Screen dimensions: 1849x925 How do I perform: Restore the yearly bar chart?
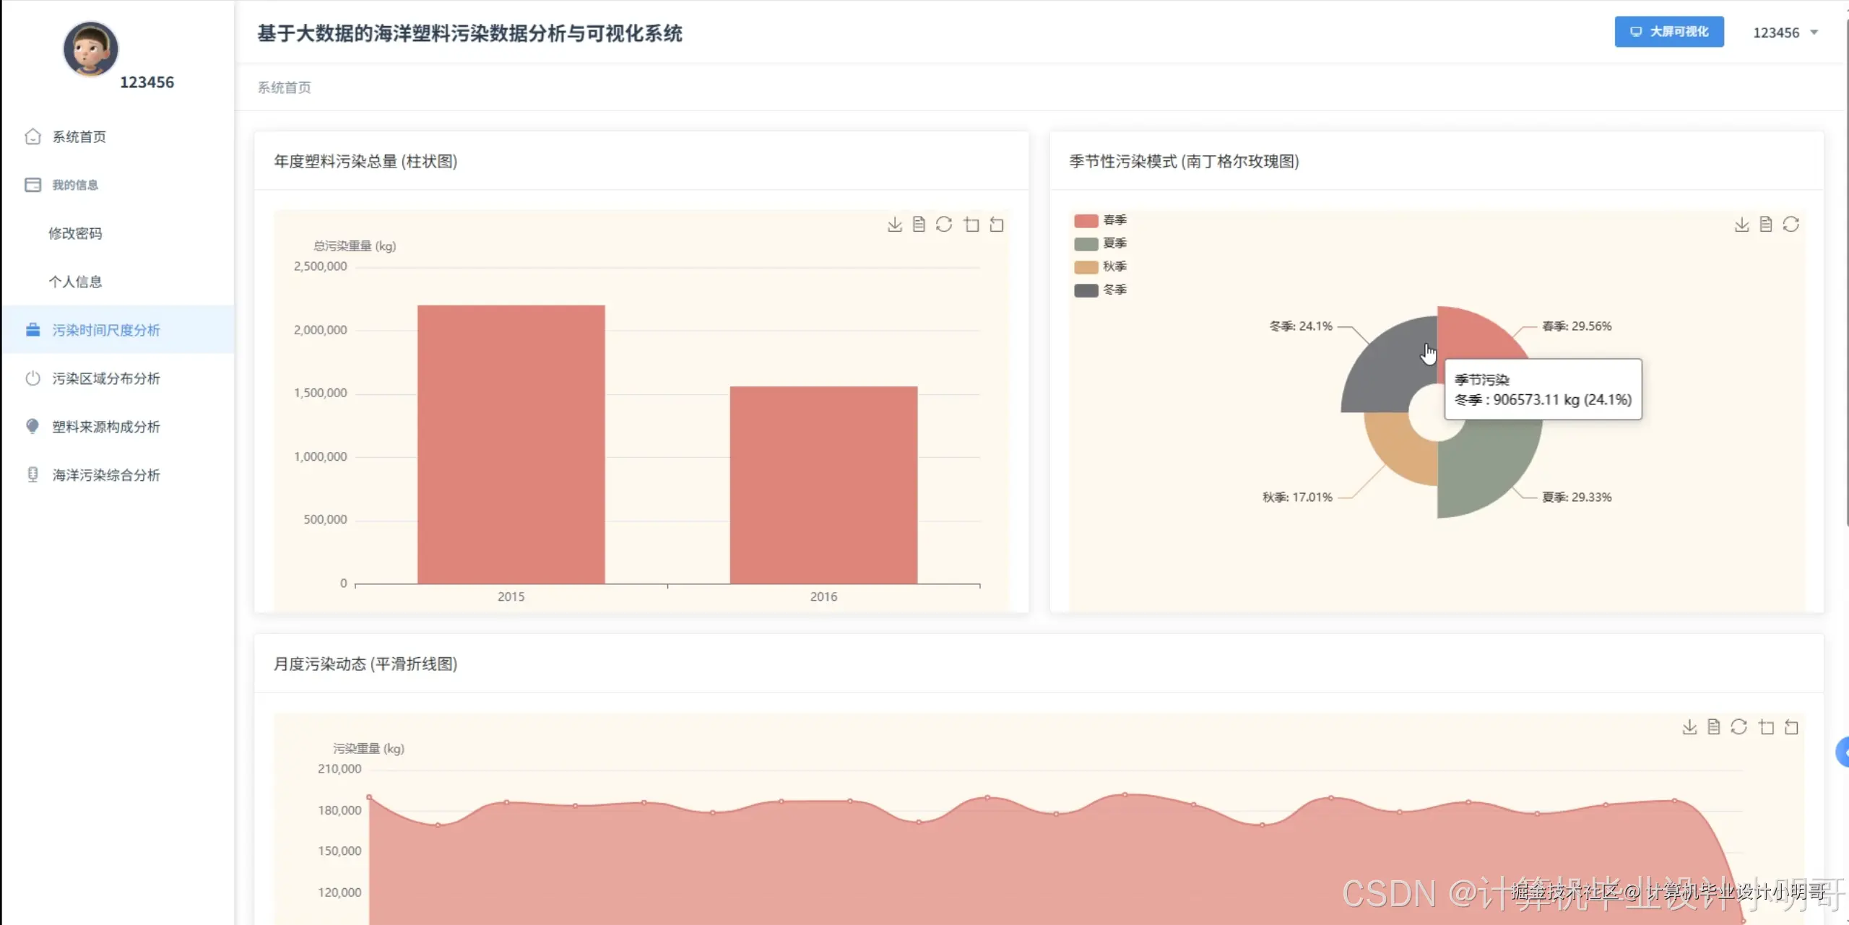click(944, 225)
